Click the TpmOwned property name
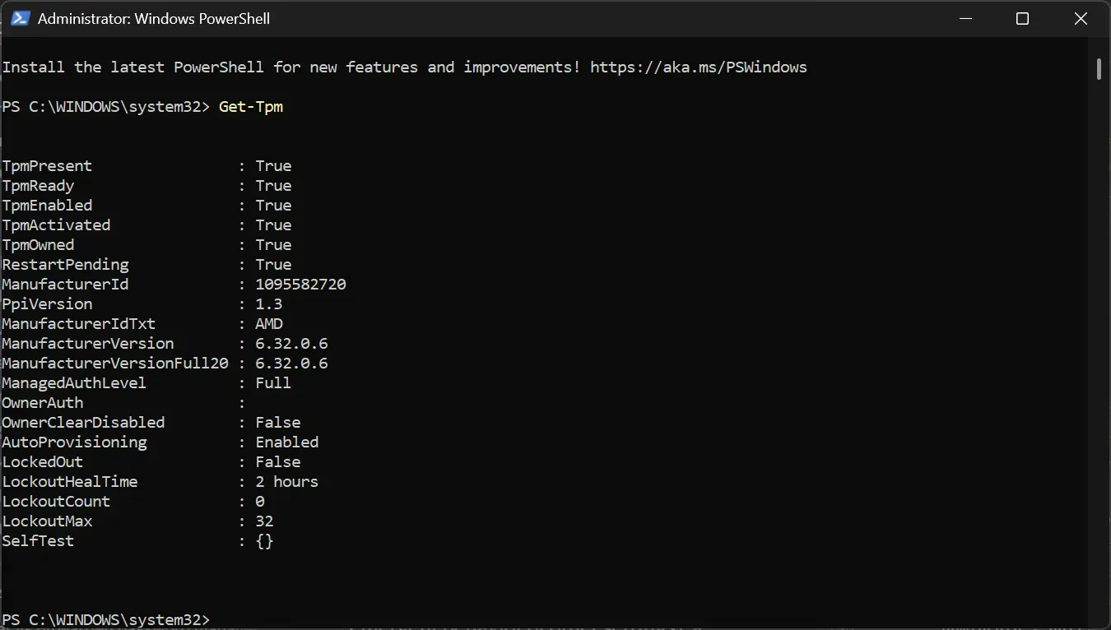This screenshot has height=630, width=1111. [38, 245]
